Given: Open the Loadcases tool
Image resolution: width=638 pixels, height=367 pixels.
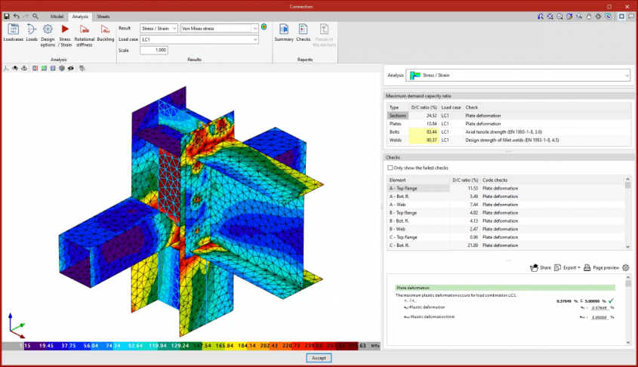Looking at the screenshot, I should (x=14, y=32).
